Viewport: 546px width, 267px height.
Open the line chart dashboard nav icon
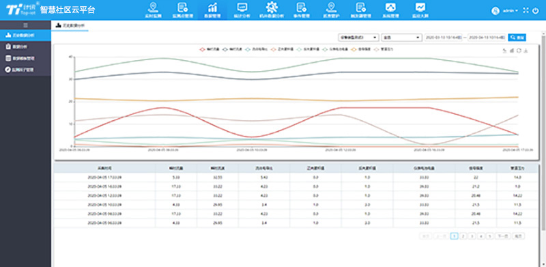[420, 10]
